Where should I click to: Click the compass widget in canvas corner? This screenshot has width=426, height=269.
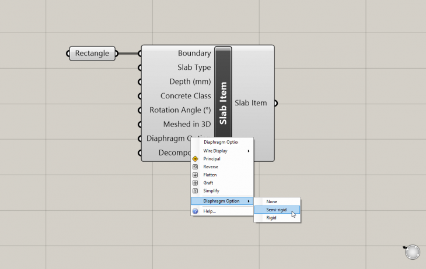click(x=412, y=252)
